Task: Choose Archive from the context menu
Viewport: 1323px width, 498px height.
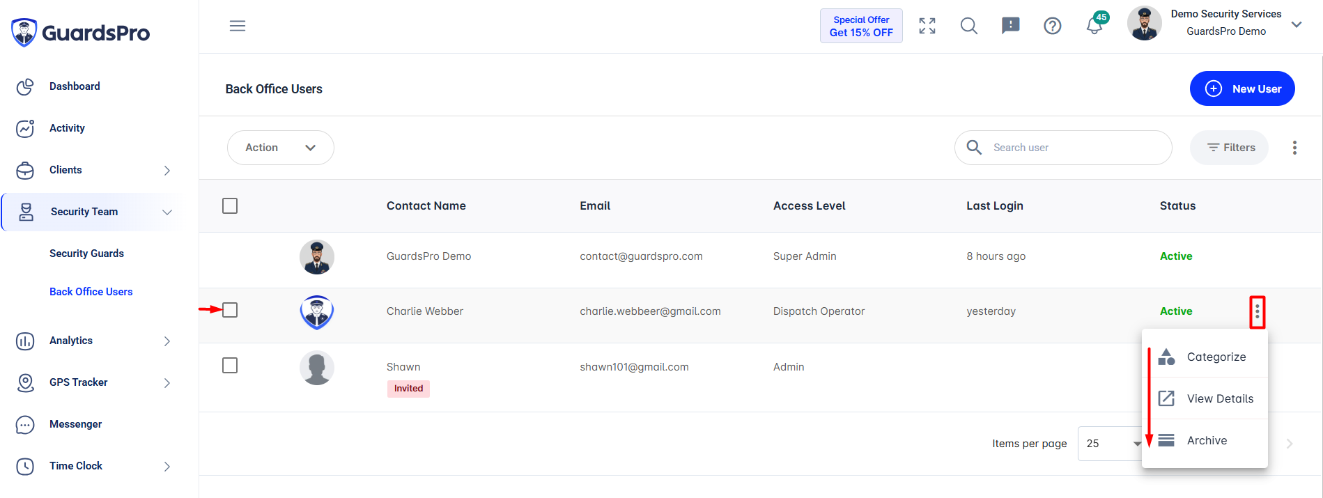Action: (x=1205, y=440)
